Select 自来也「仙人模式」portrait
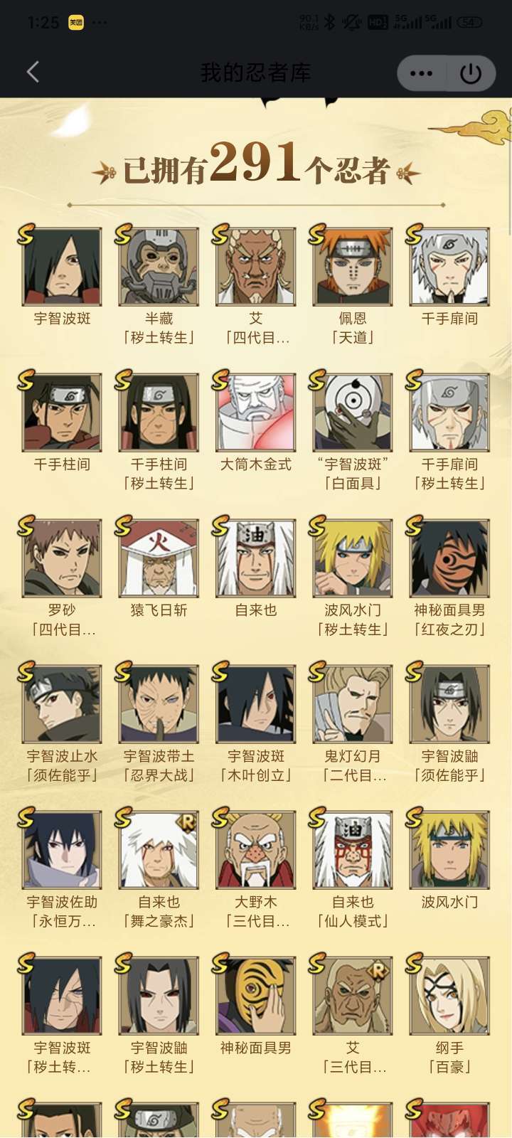The width and height of the screenshot is (512, 1138). [x=353, y=850]
